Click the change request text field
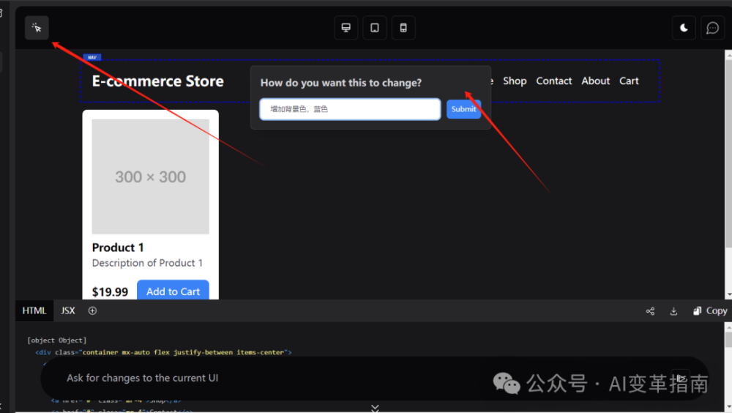This screenshot has width=732, height=413. 350,109
